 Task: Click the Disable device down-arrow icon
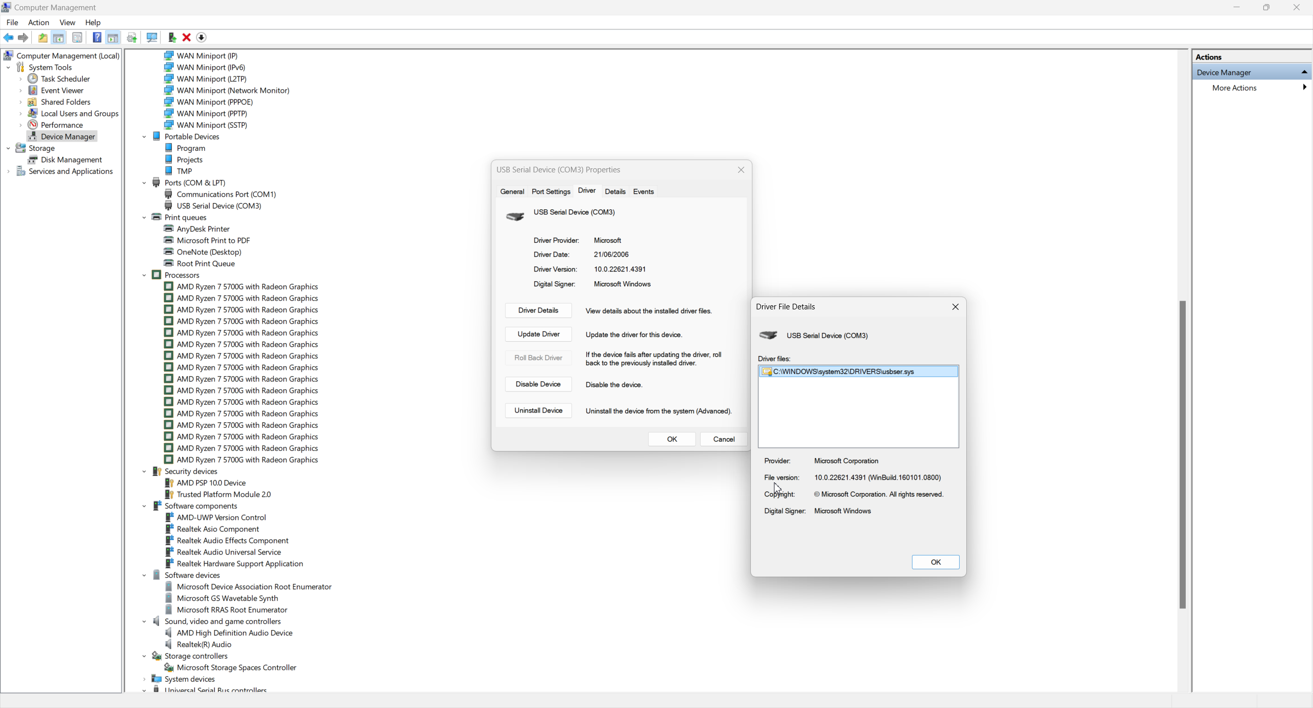(202, 37)
